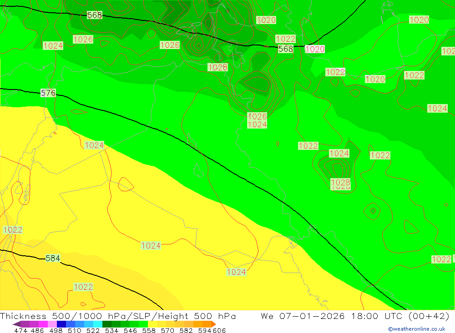Click the legend value 522
The image size is (455, 333).
[x=93, y=331]
